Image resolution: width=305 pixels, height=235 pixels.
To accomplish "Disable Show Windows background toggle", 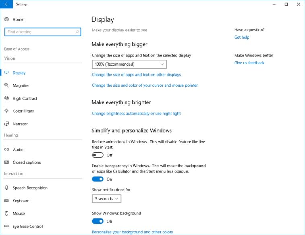I will pos(98,221).
